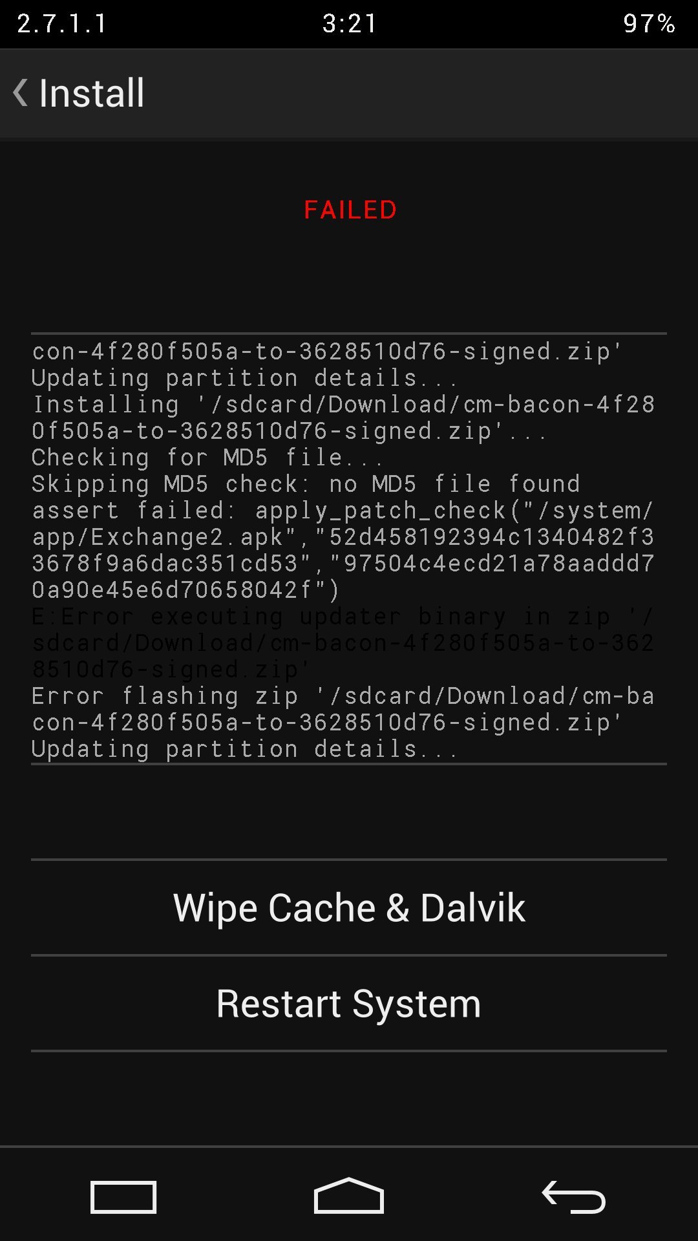Tap the back chevron beside Install
Image resolution: width=698 pixels, height=1241 pixels.
tap(21, 92)
